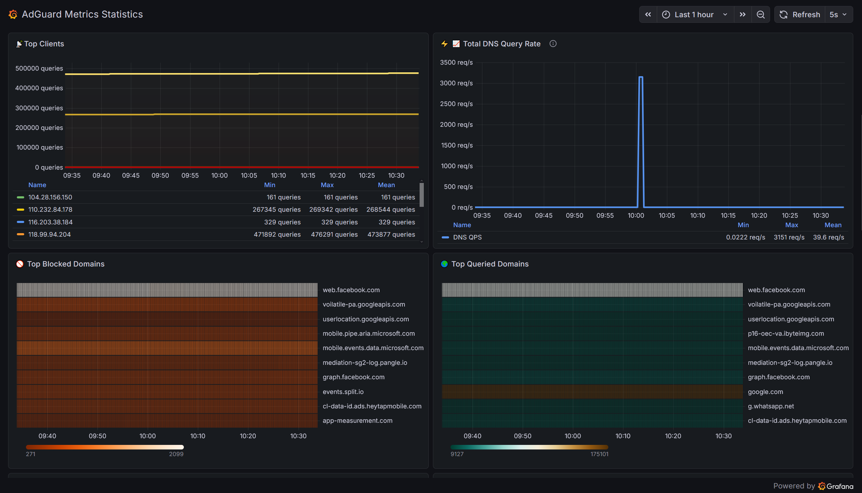
Task: Click 3151 req/s max value
Action: (789, 237)
